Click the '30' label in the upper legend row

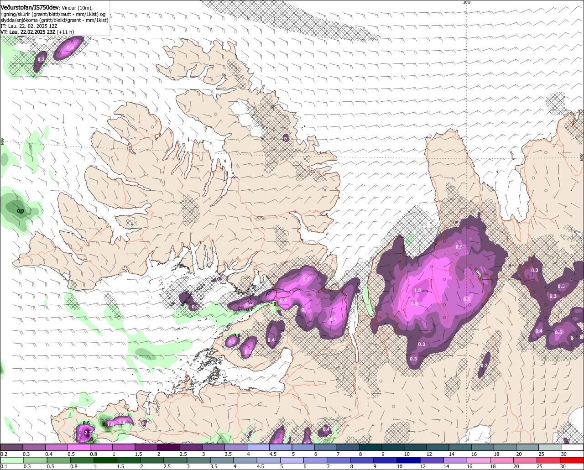pos(563,454)
